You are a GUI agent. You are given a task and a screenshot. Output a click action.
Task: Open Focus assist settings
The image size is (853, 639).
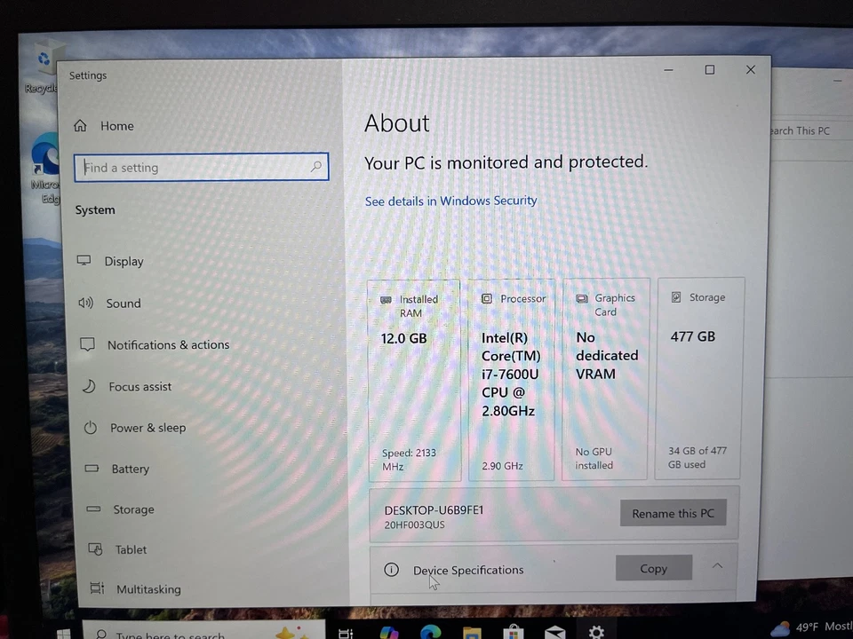[140, 386]
